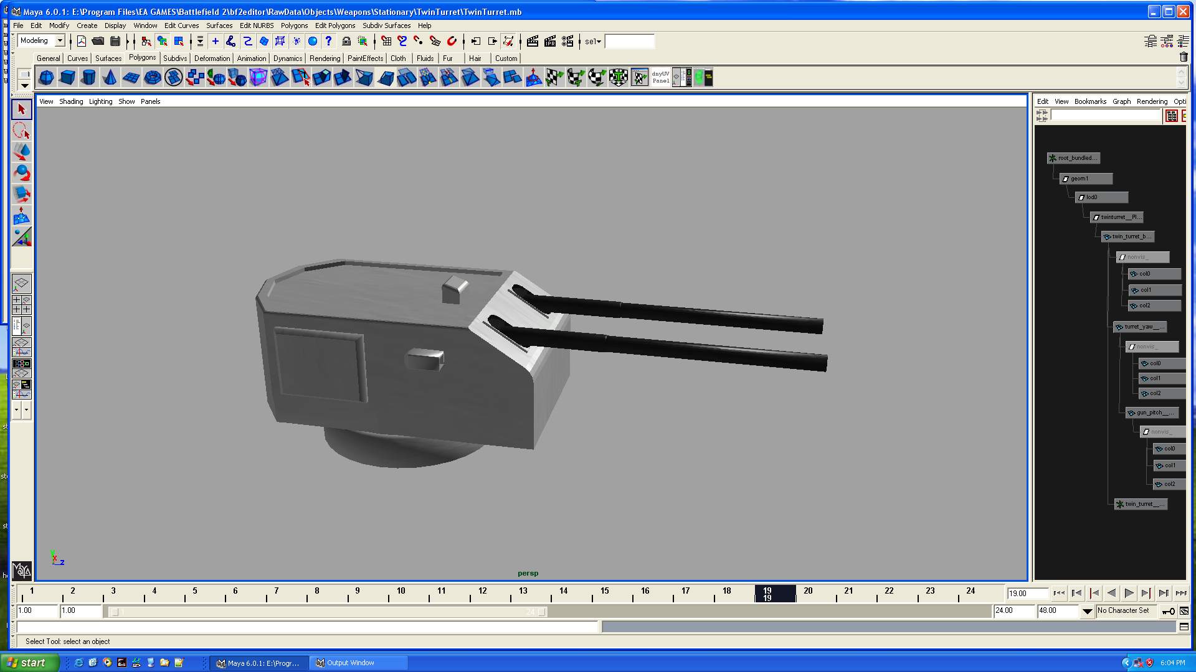Viewport: 1196px width, 672px height.
Task: Expand the selection mask options arrow
Action: (x=200, y=41)
